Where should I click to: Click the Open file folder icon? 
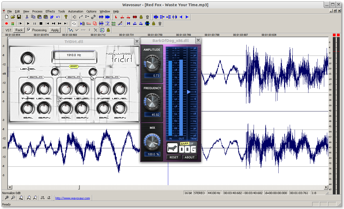coord(13,17)
